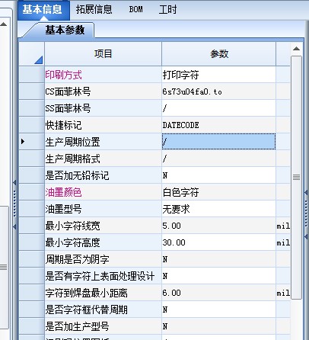Click the right splitter collapse arrow icon
309x340 pixels.
[306, 192]
